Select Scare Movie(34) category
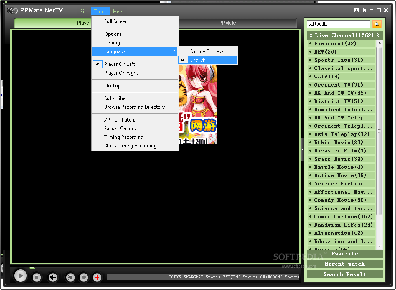The width and height of the screenshot is (396, 290). click(342, 159)
